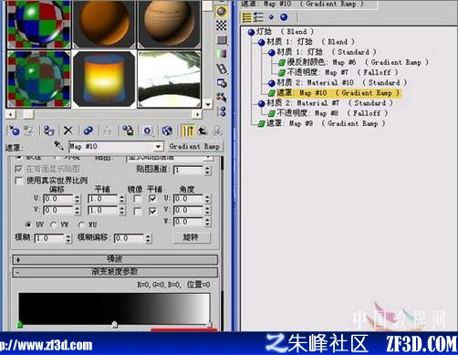Pick material with the eyedropper icon
The image size is (458, 355).
click(58, 145)
